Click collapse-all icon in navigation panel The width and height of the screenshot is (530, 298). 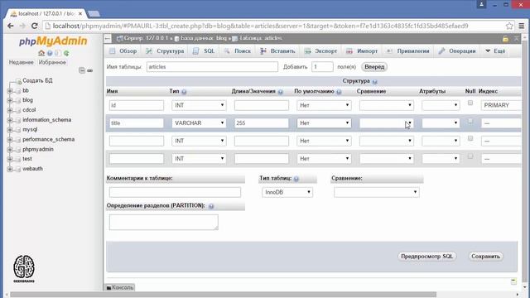tap(82, 70)
